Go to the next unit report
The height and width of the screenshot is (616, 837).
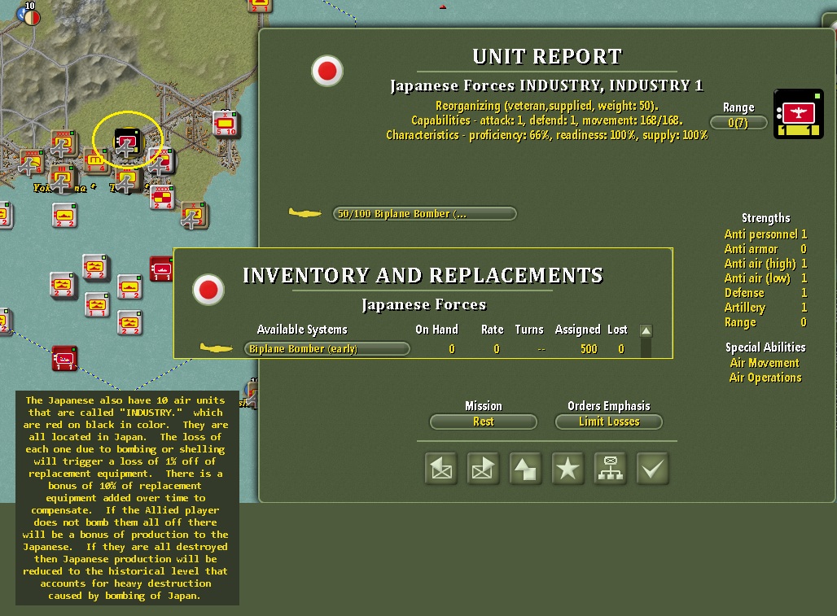(x=483, y=469)
